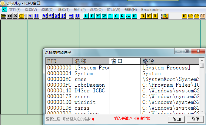206x125 pixels.
Task: Open Windows list with W button
Action: point(104,16)
